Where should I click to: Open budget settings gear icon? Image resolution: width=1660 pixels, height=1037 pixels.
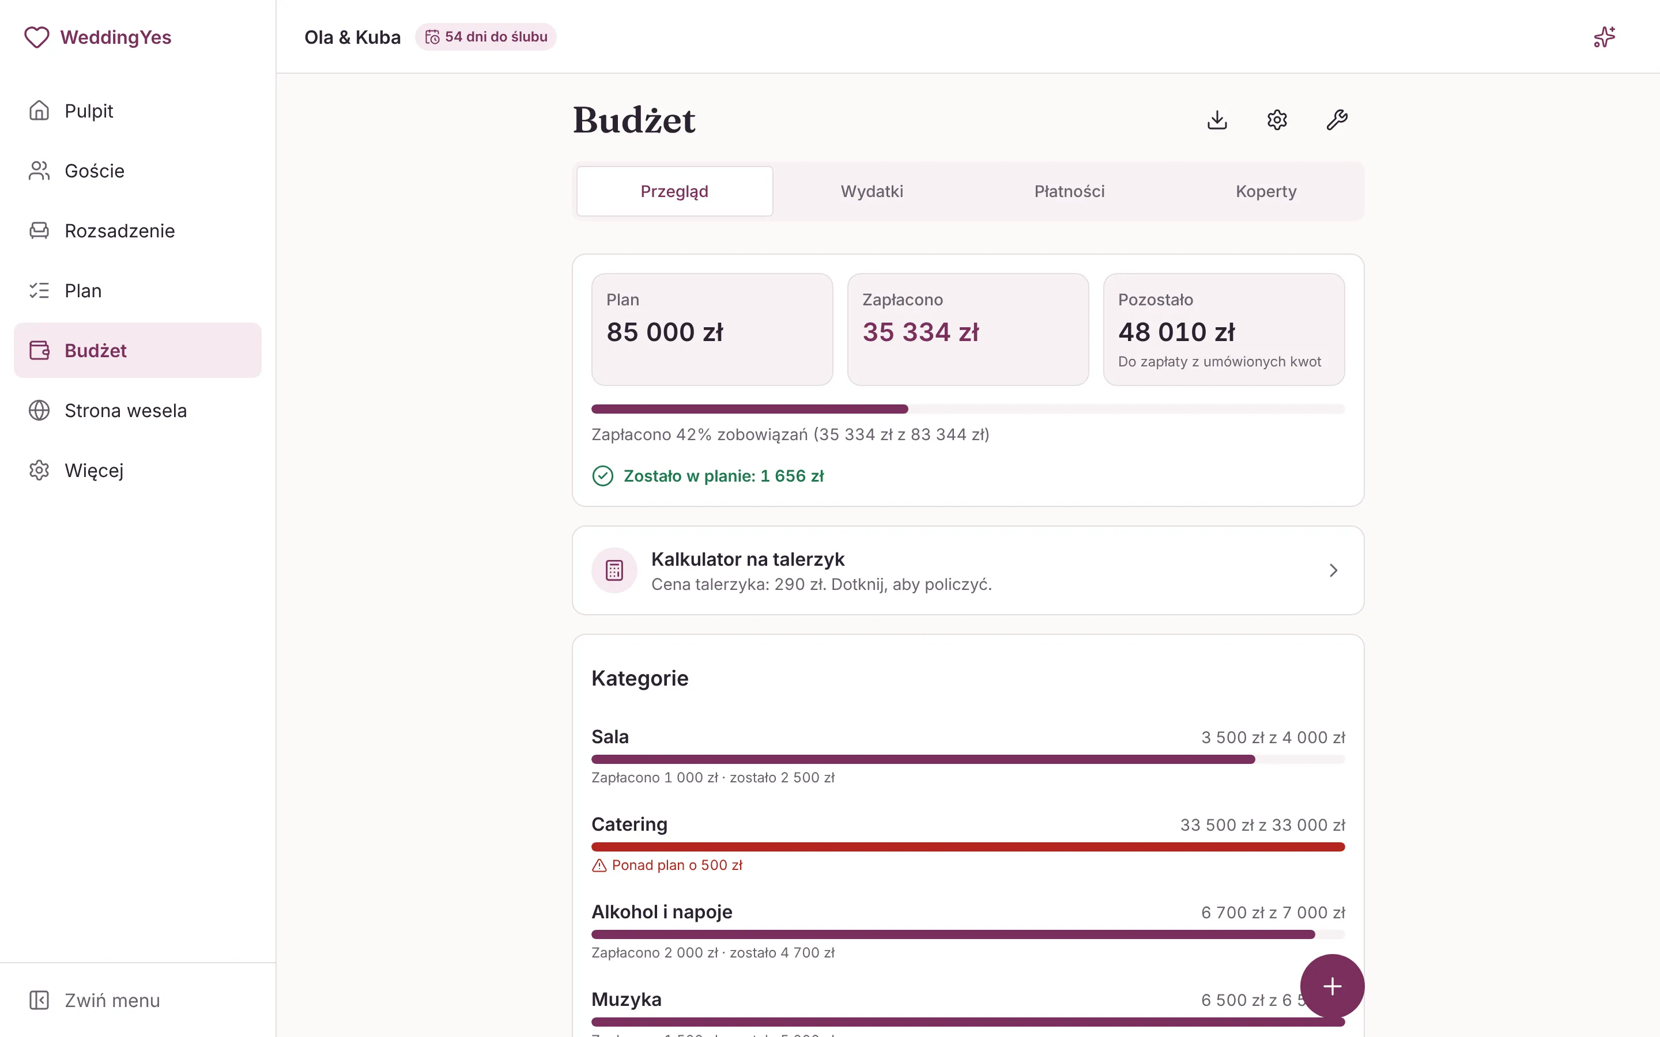click(x=1277, y=120)
